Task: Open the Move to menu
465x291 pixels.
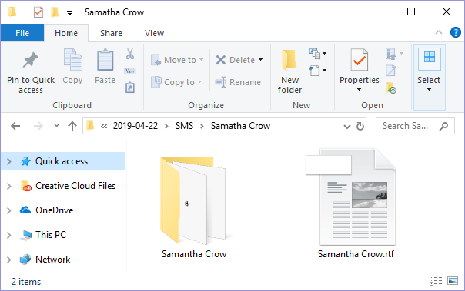Action: click(x=177, y=60)
